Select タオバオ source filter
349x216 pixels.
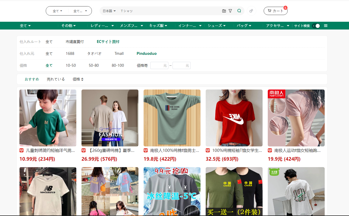click(x=94, y=54)
